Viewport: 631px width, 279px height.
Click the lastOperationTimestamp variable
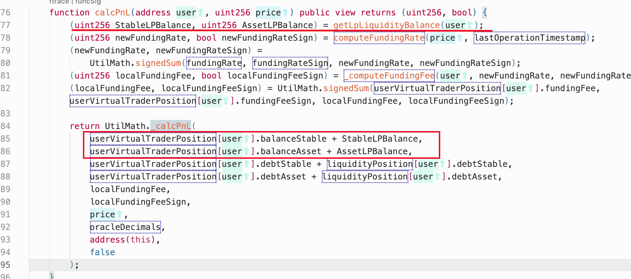[x=529, y=38]
